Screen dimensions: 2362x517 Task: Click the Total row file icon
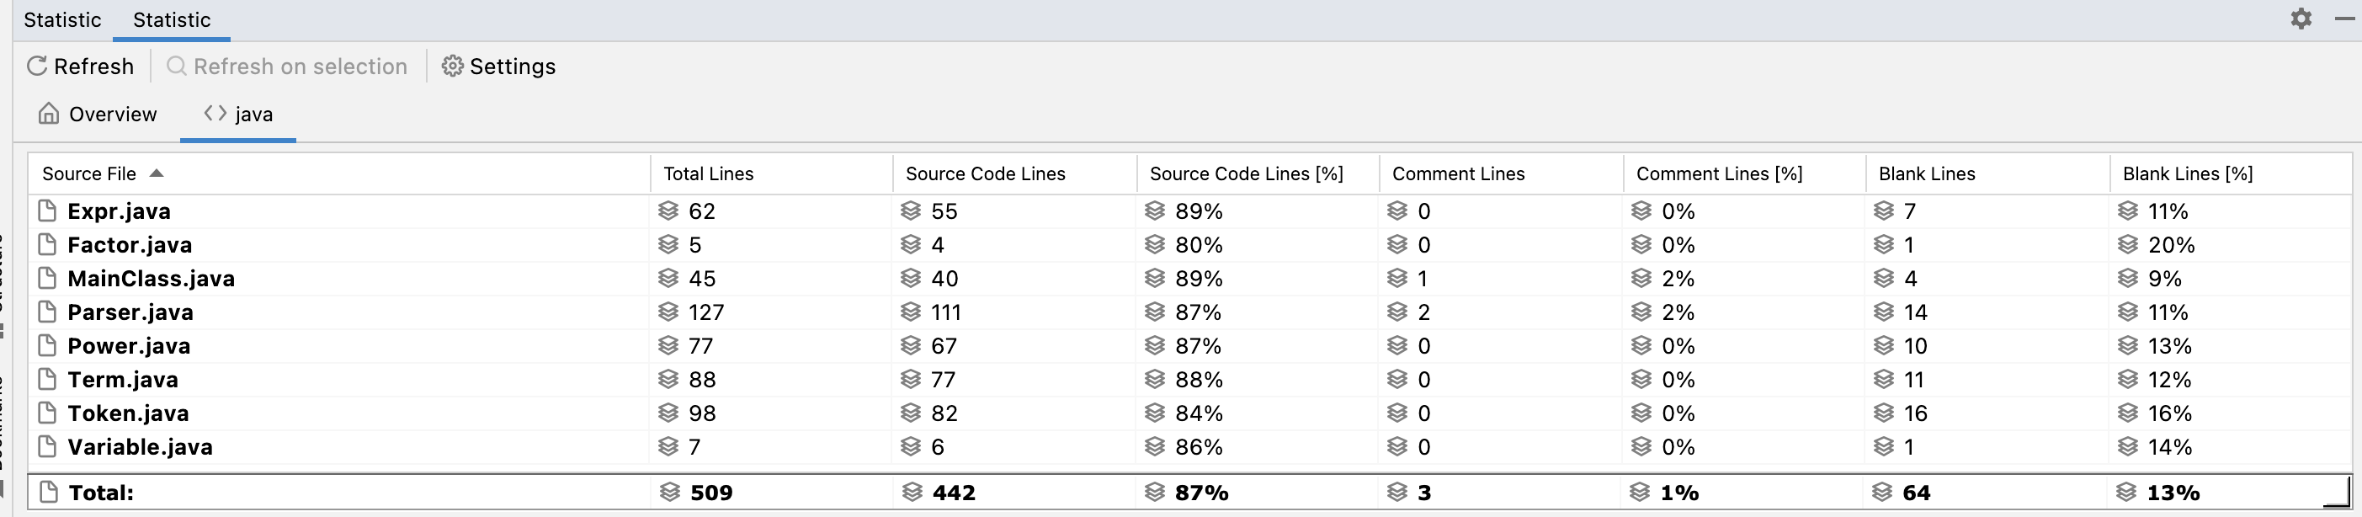[x=50, y=493]
